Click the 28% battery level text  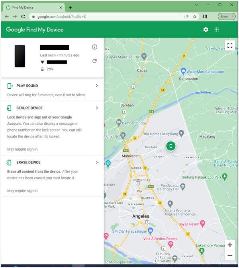(x=50, y=69)
